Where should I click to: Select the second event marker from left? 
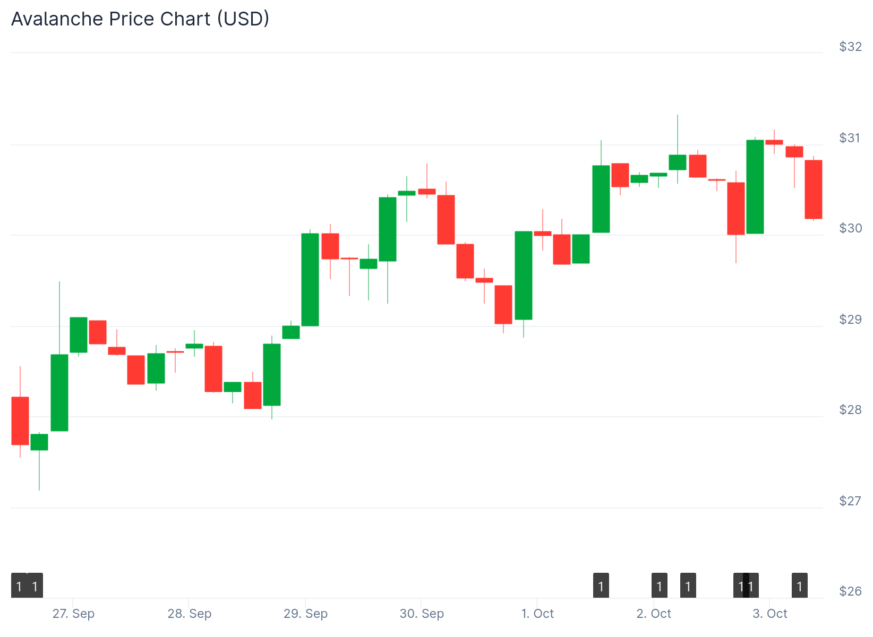pyautogui.click(x=35, y=586)
